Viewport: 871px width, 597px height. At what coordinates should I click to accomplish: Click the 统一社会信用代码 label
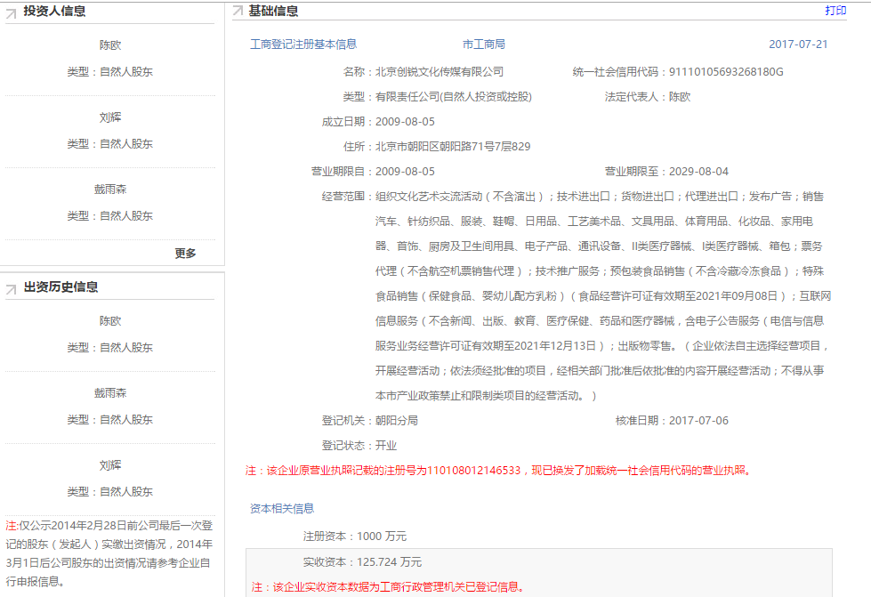pos(620,72)
